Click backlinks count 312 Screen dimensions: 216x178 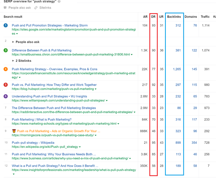pos(178,26)
